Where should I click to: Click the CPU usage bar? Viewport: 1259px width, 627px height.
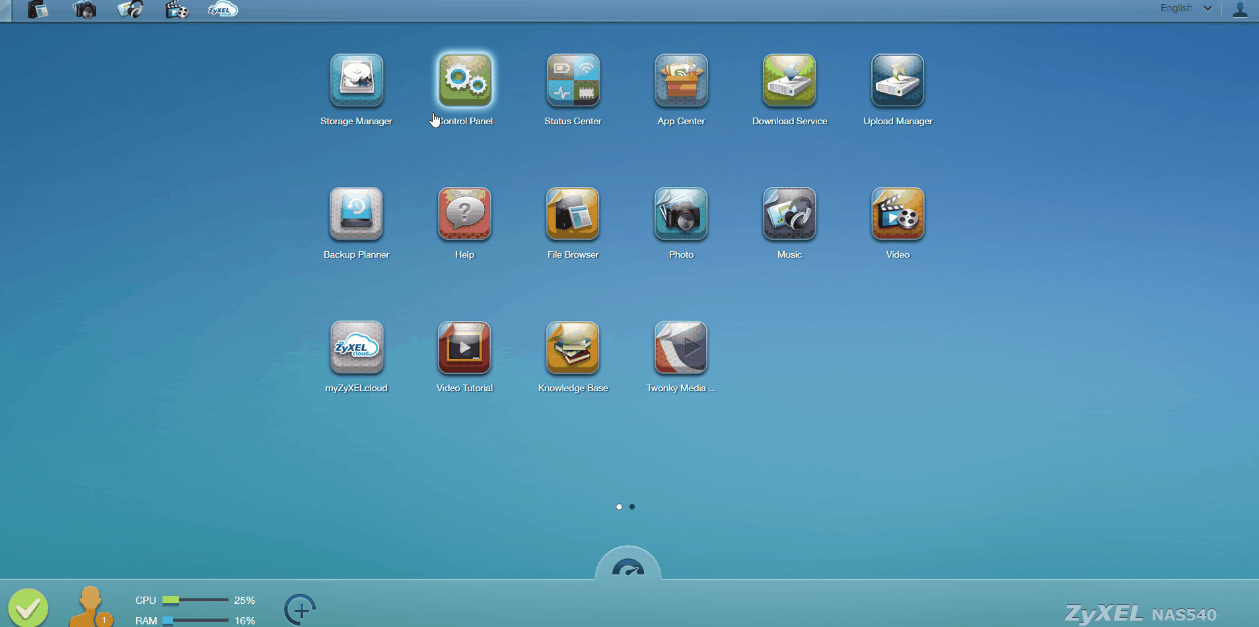click(196, 600)
